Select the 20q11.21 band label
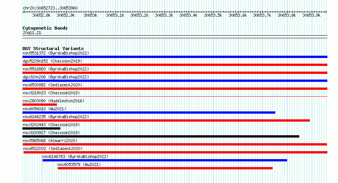Image resolution: width=338 pixels, height=183 pixels. [32, 33]
